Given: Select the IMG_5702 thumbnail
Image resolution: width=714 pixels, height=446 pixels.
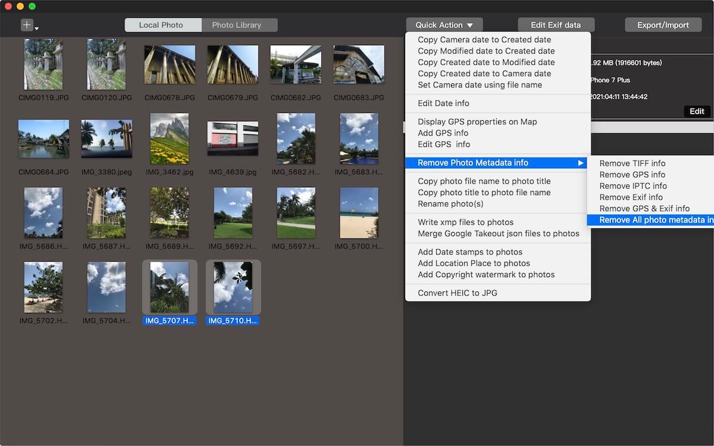Looking at the screenshot, I should (x=43, y=287).
